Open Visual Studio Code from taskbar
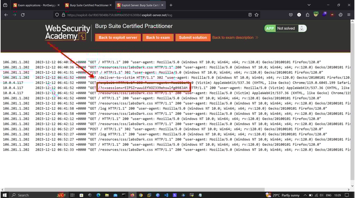355x198 pixels. click(x=166, y=195)
